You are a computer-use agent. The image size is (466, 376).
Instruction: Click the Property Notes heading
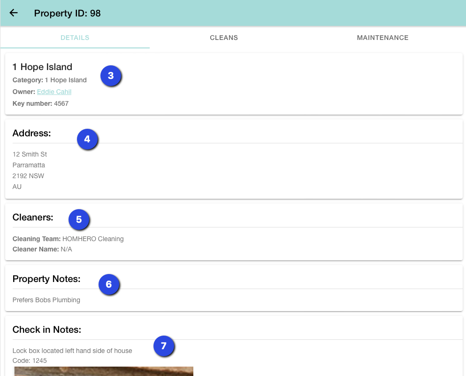point(46,279)
